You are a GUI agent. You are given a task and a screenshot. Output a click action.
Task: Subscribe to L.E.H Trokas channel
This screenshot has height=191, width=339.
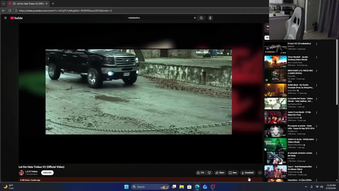pos(47,173)
